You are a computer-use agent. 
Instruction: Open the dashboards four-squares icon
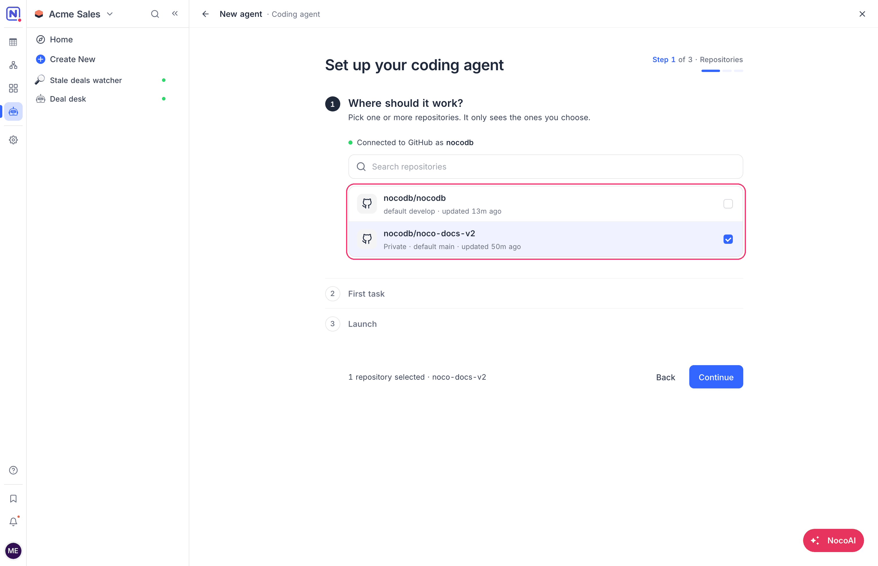(13, 88)
